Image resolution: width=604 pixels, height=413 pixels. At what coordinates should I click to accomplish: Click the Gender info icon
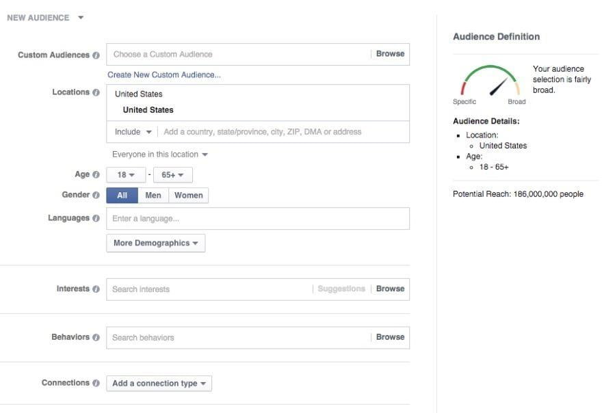pos(96,196)
